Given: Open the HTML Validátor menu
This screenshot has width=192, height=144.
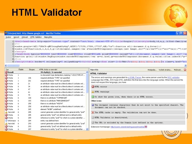Looking at the screenshot, I should coord(36,37).
